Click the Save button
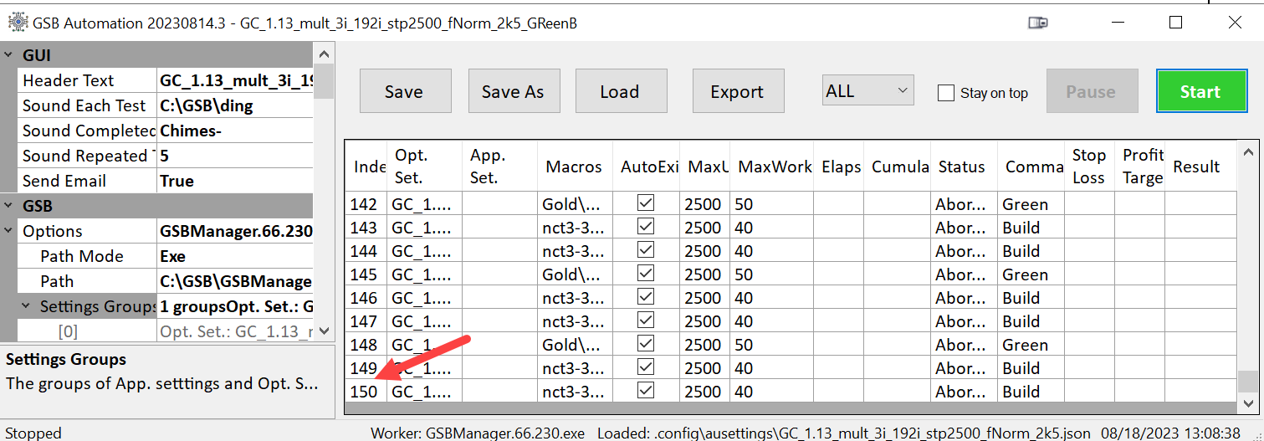Viewport: 1264px width, 441px height. (x=405, y=91)
